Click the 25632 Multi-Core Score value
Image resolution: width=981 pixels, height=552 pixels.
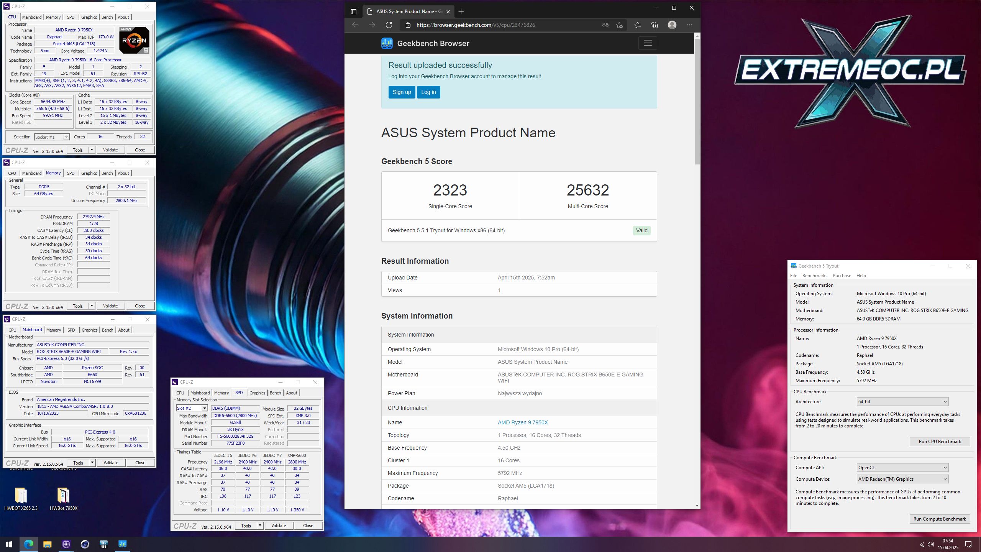[588, 190]
